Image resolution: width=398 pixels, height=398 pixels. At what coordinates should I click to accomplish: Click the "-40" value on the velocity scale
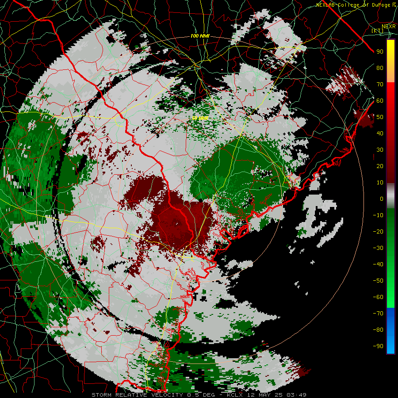click(x=378, y=264)
